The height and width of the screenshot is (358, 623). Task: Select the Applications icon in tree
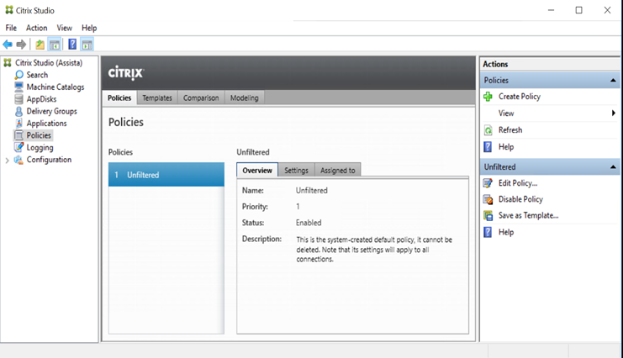tap(18, 124)
